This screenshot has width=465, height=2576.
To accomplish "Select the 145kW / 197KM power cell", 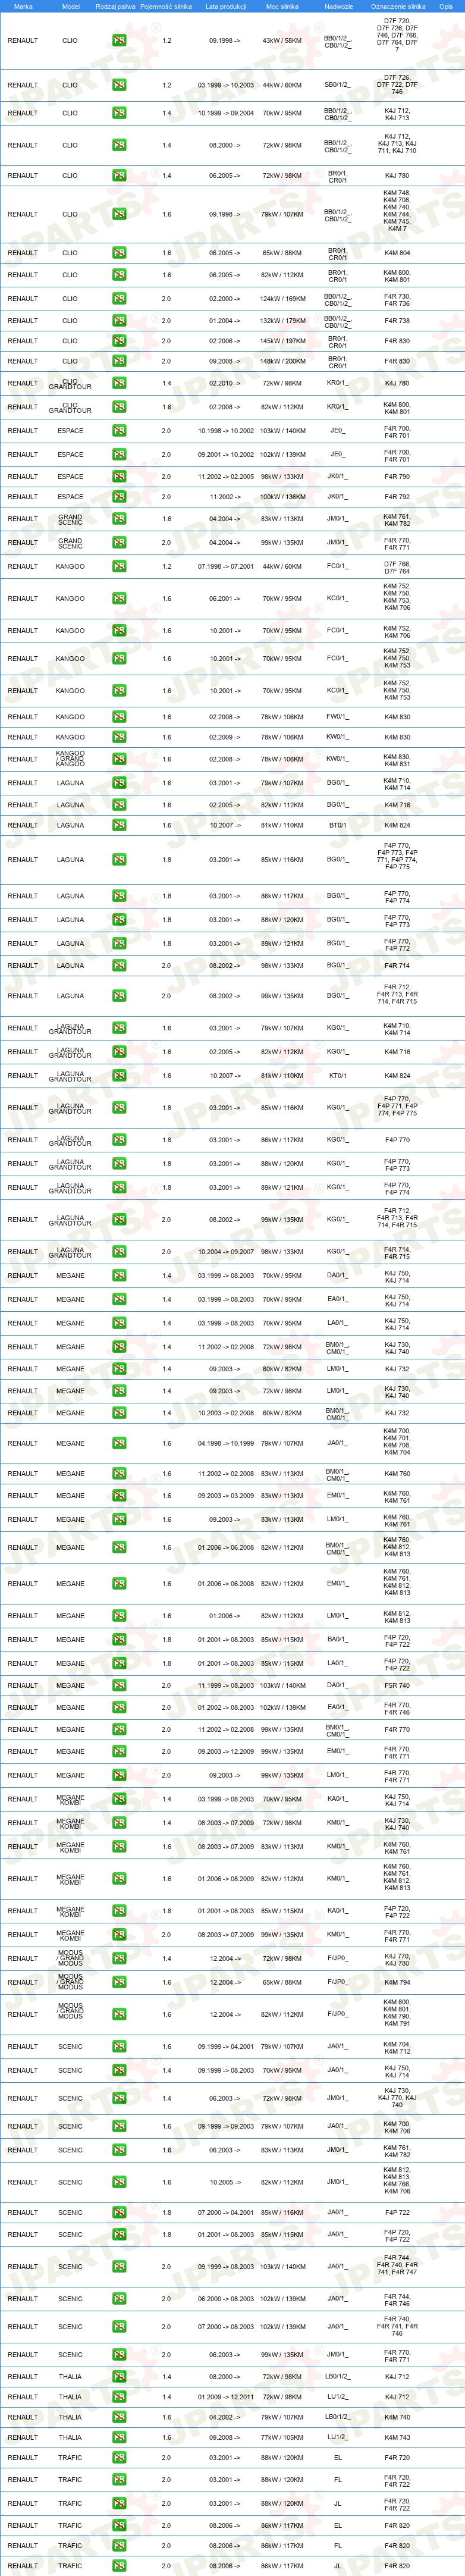I will tap(282, 341).
